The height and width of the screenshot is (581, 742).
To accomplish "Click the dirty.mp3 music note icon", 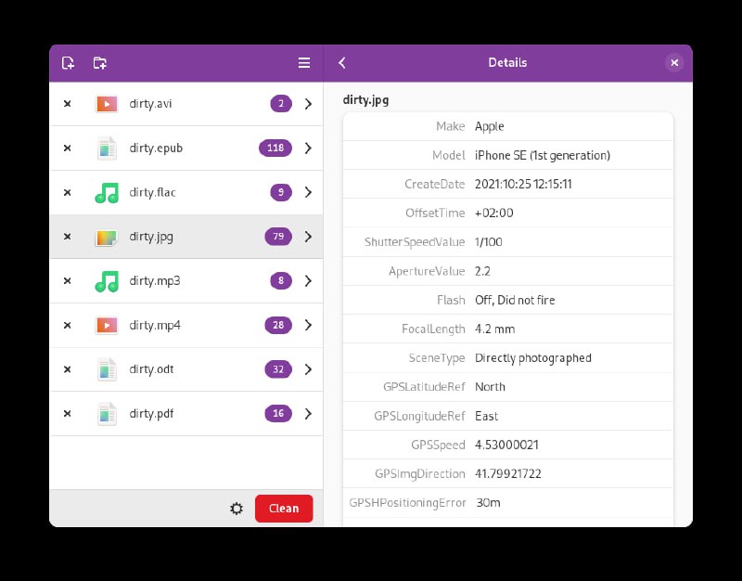I will point(106,280).
